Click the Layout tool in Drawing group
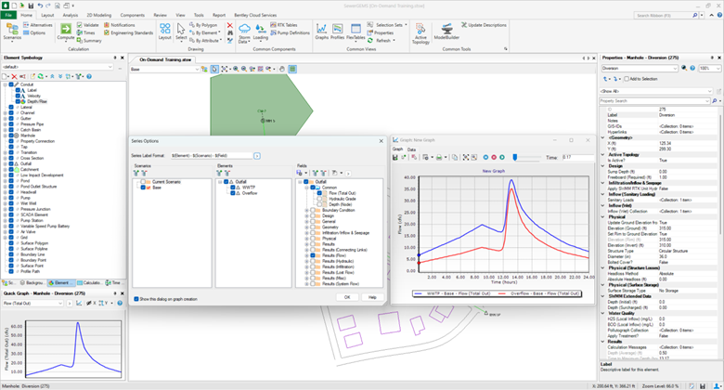Screen dimensions: 724x390 165,31
